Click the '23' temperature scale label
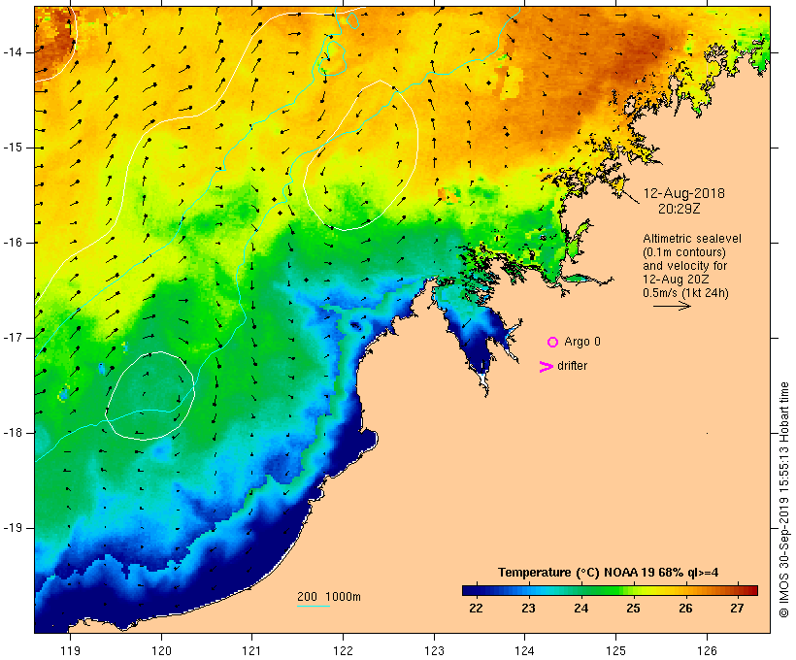The width and height of the screenshot is (796, 660). coord(528,609)
